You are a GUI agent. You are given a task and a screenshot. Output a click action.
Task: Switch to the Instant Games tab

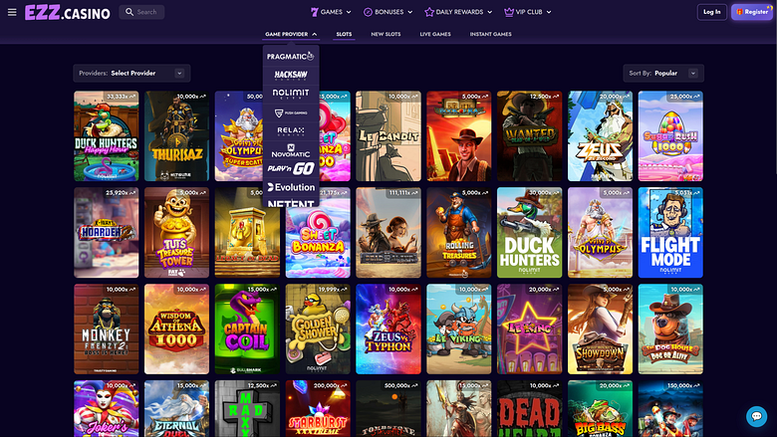tap(490, 34)
